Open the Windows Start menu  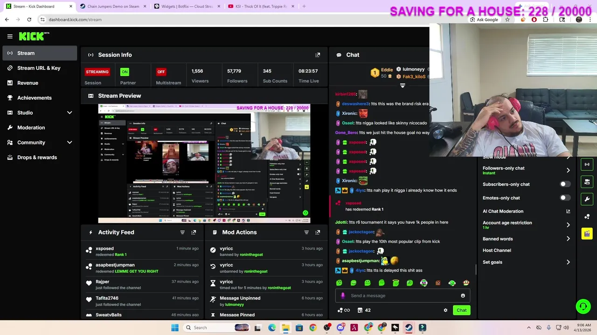coord(175,328)
